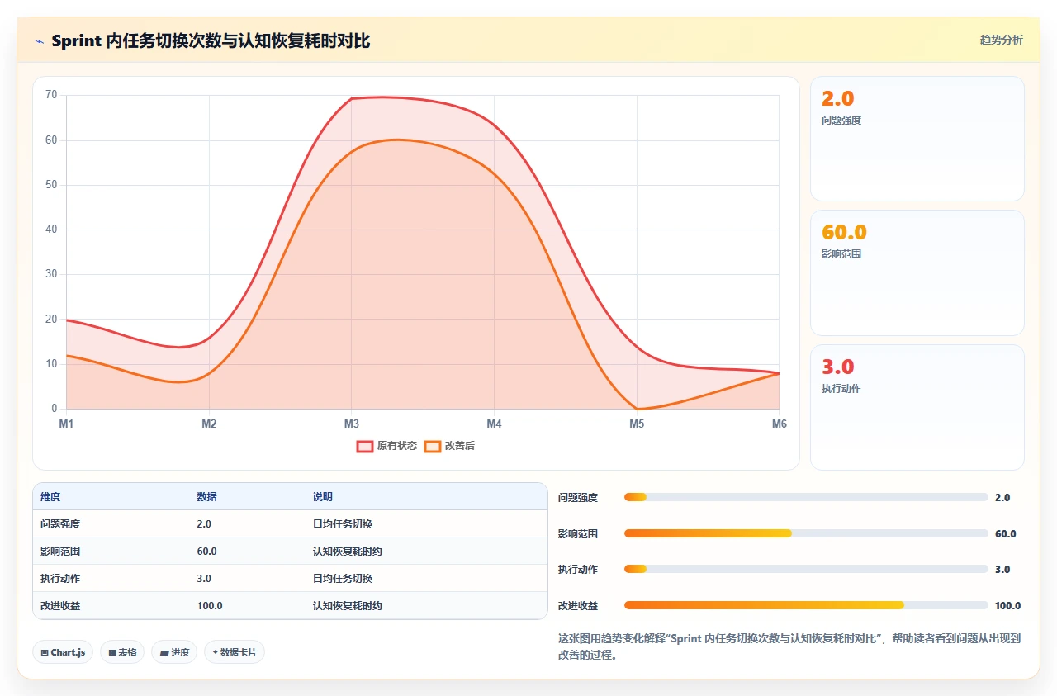Click the 影响范围 60.0 data card
Screen dimensions: 1057x696
pyautogui.click(x=917, y=272)
